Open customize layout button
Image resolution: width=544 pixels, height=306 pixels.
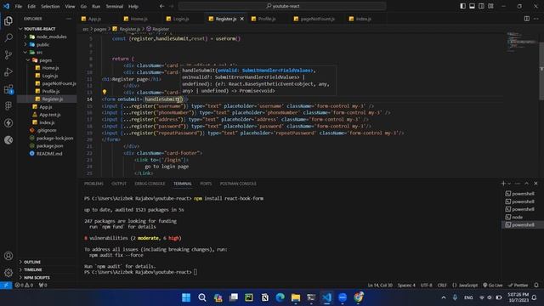point(491,6)
